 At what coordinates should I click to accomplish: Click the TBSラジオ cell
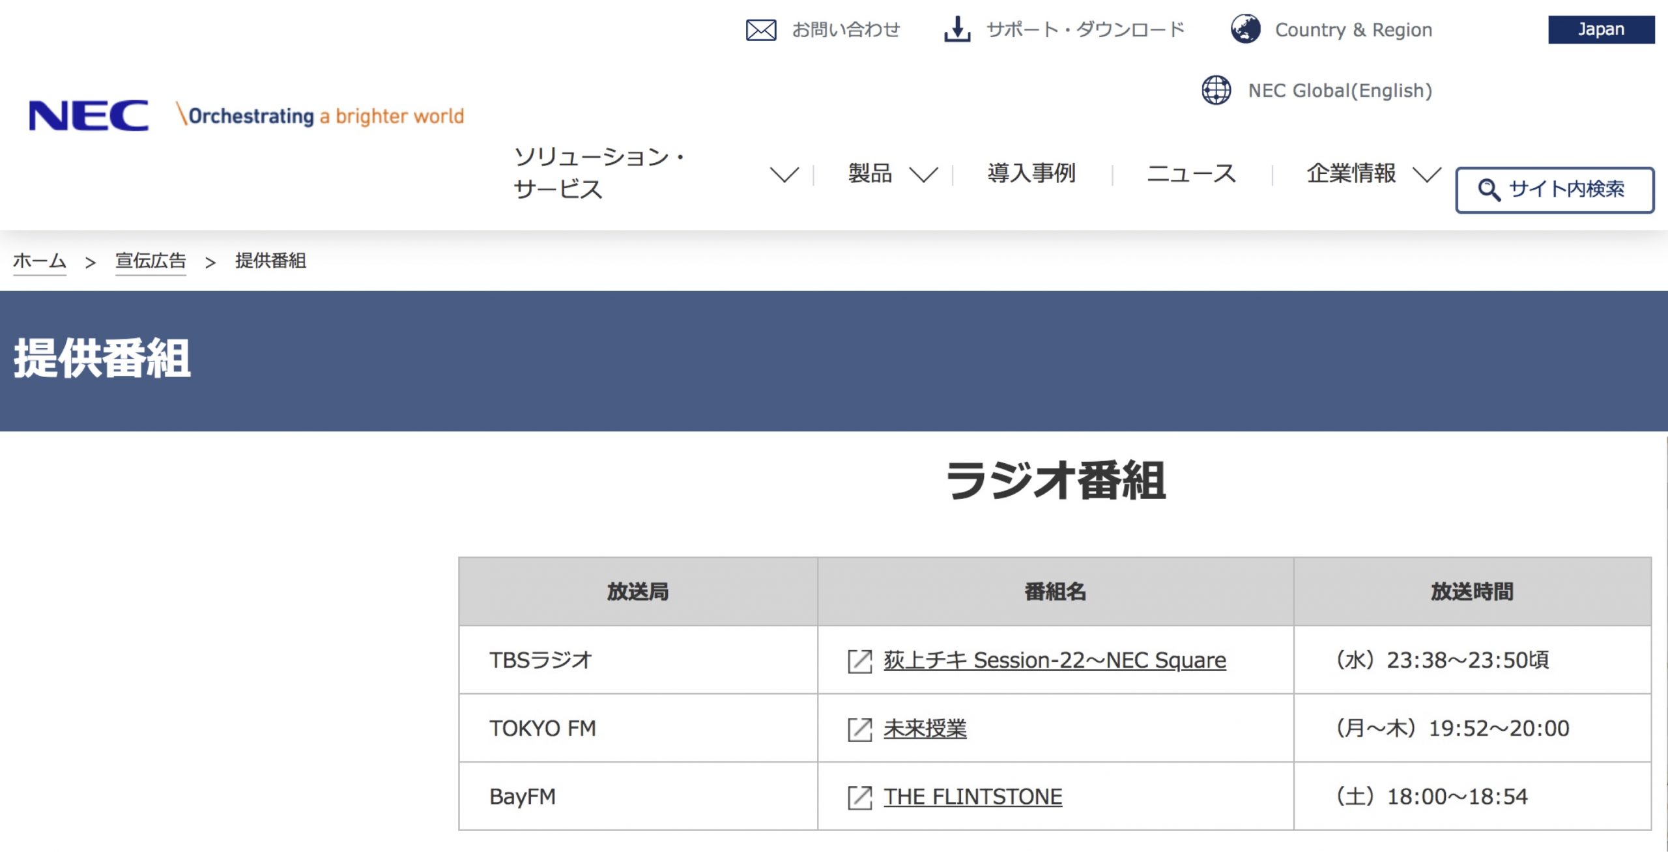click(638, 660)
